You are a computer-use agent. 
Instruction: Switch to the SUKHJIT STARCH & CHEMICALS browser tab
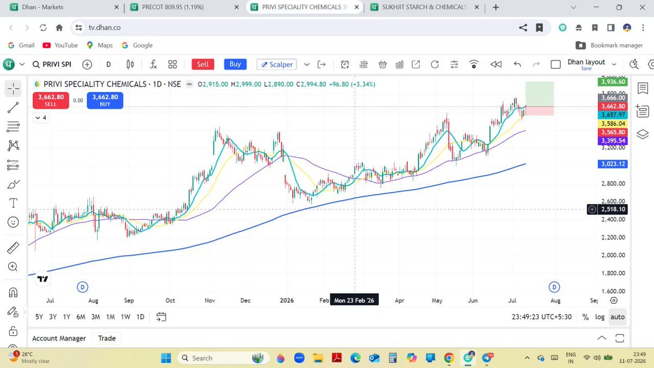pyautogui.click(x=425, y=8)
